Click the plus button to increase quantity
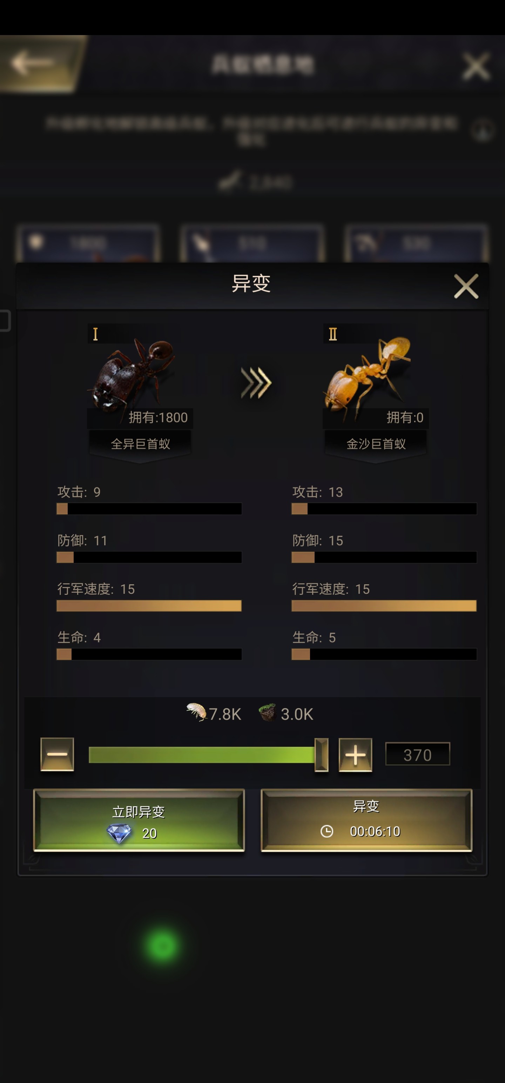505x1083 pixels. click(x=355, y=755)
